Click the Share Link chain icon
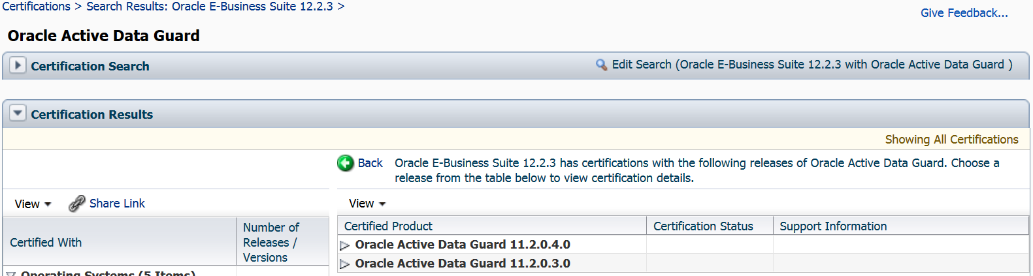The image size is (1033, 276). (77, 204)
